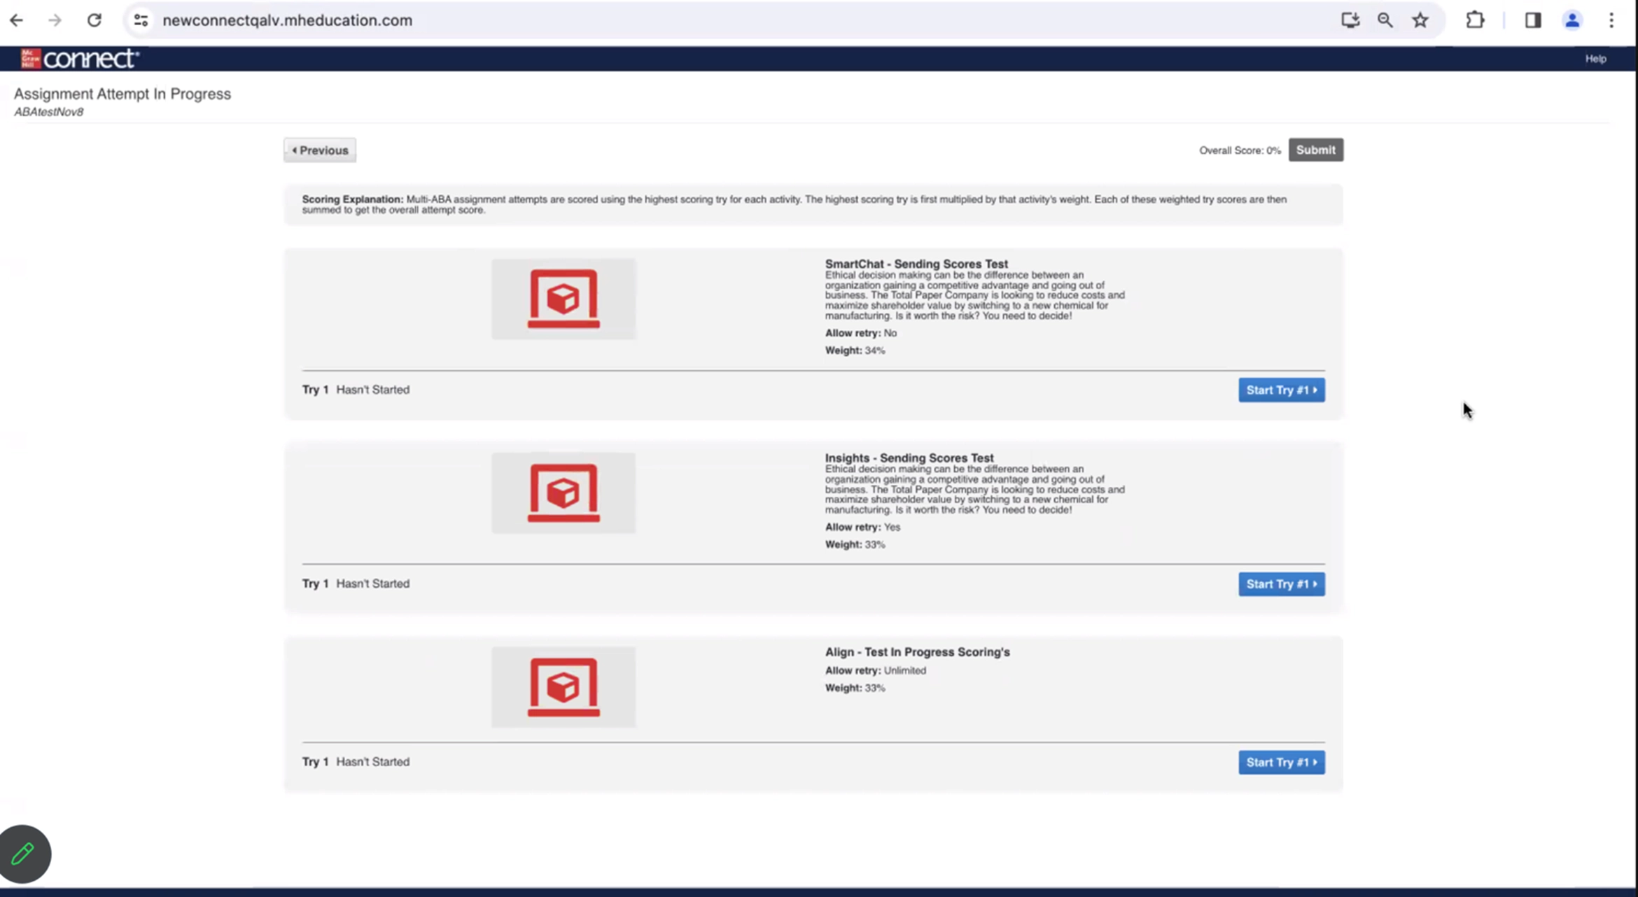Screen dimensions: 1638x897
Task: Click the 'SmartChat - Sending Scores Test' title
Action: point(916,264)
